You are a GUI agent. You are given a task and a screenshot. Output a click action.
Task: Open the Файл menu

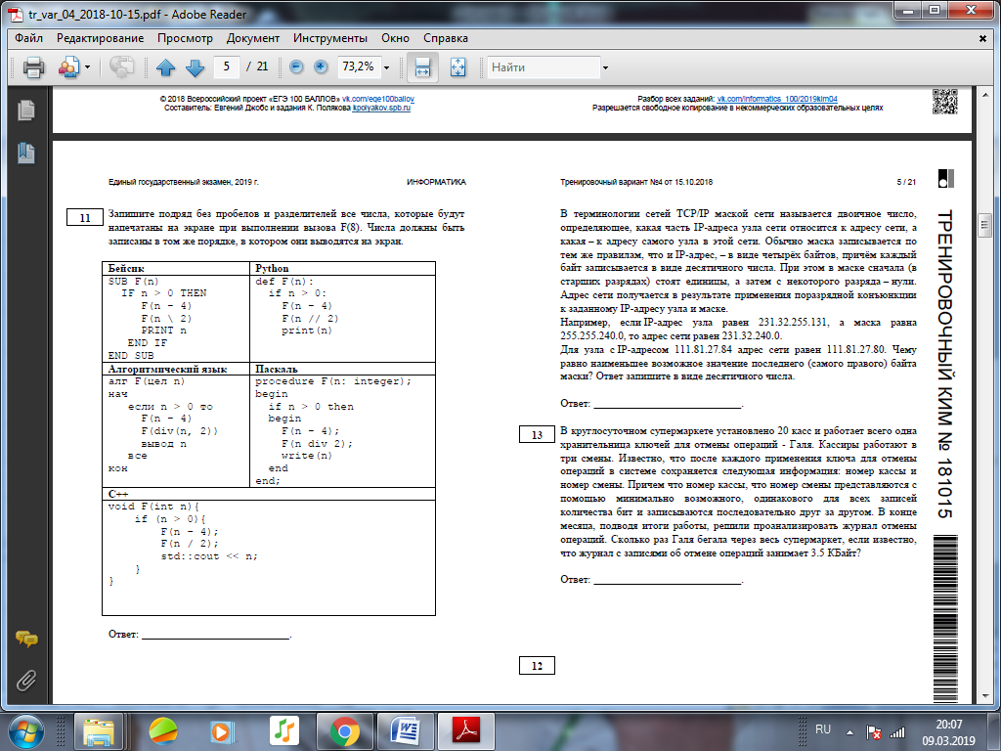pyautogui.click(x=28, y=38)
